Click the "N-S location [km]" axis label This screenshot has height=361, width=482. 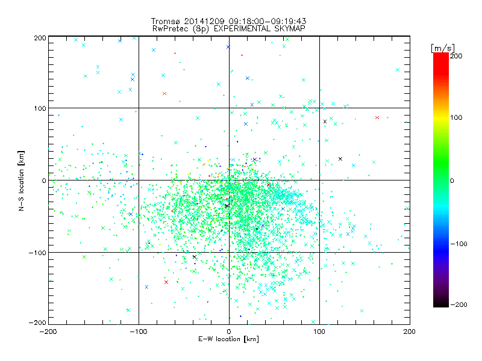click(x=21, y=180)
